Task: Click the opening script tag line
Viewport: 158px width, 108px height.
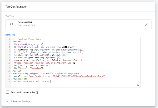Action: (x=16, y=42)
